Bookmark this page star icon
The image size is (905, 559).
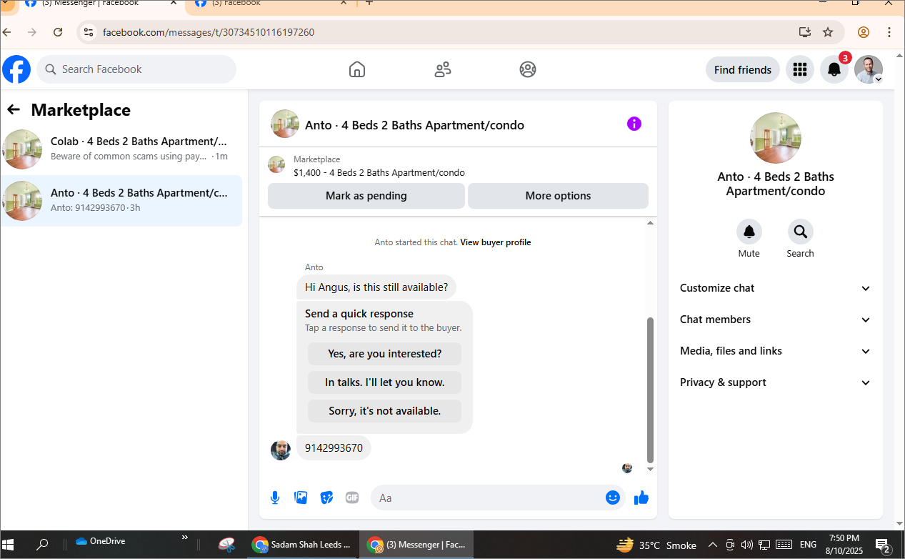828,32
